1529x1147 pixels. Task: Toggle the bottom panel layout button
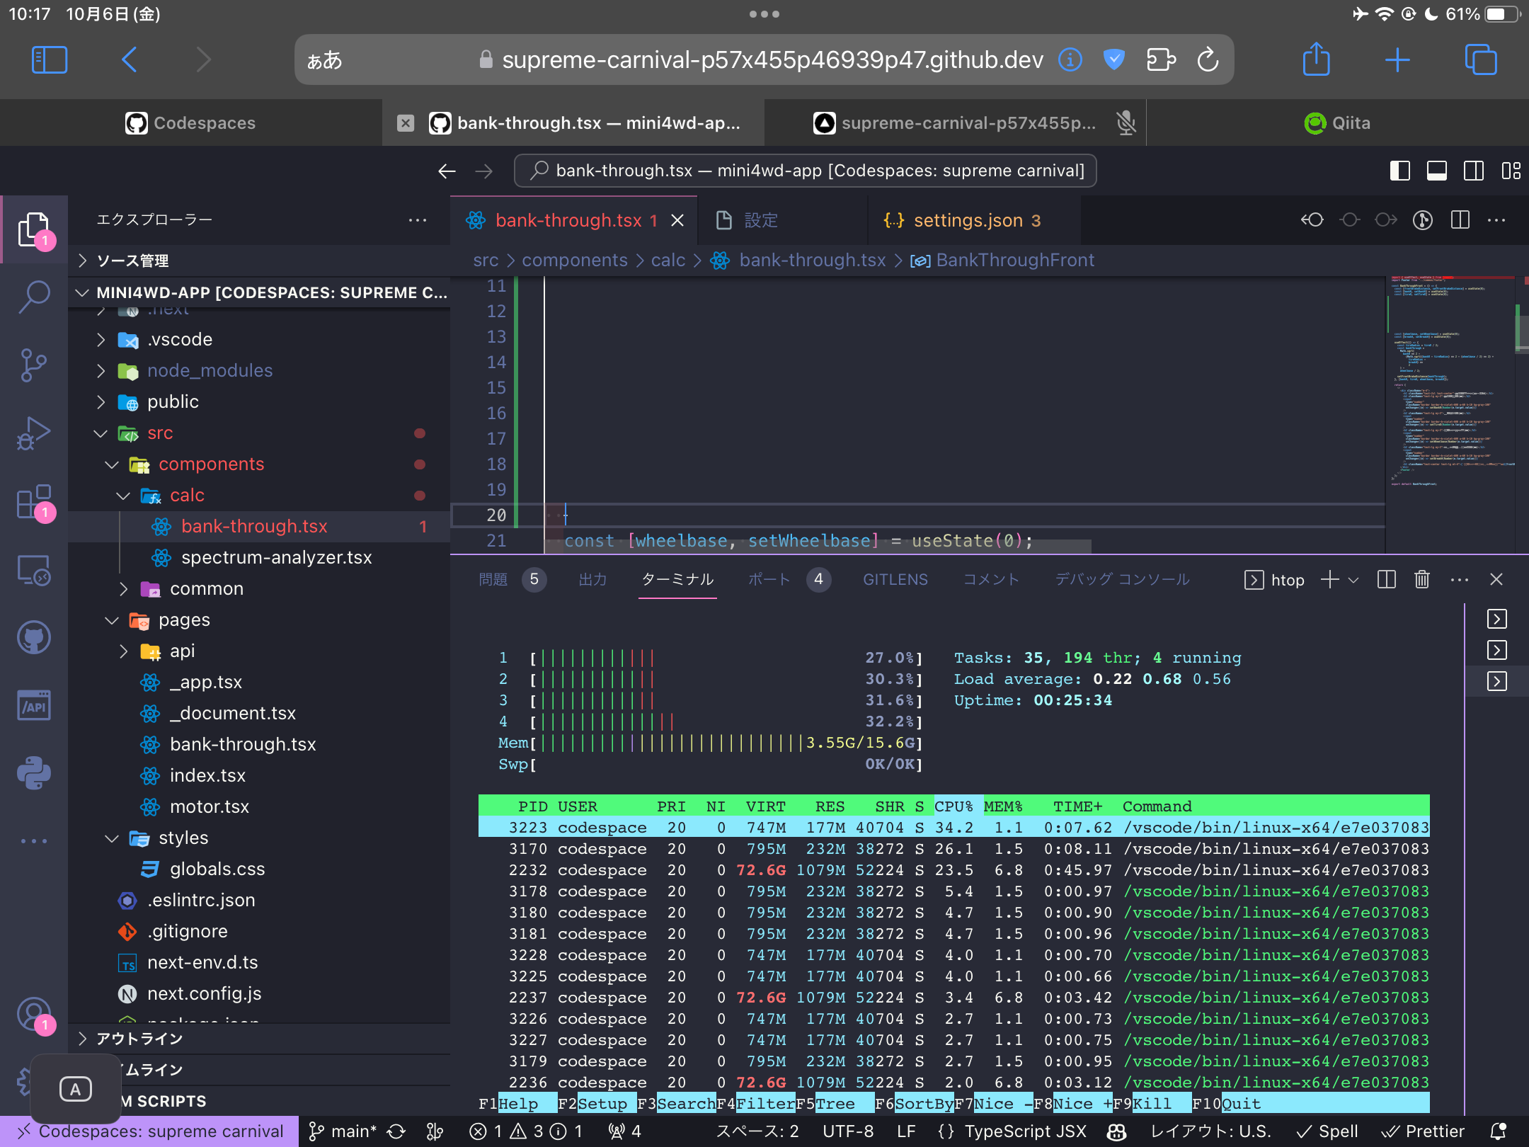[1436, 171]
